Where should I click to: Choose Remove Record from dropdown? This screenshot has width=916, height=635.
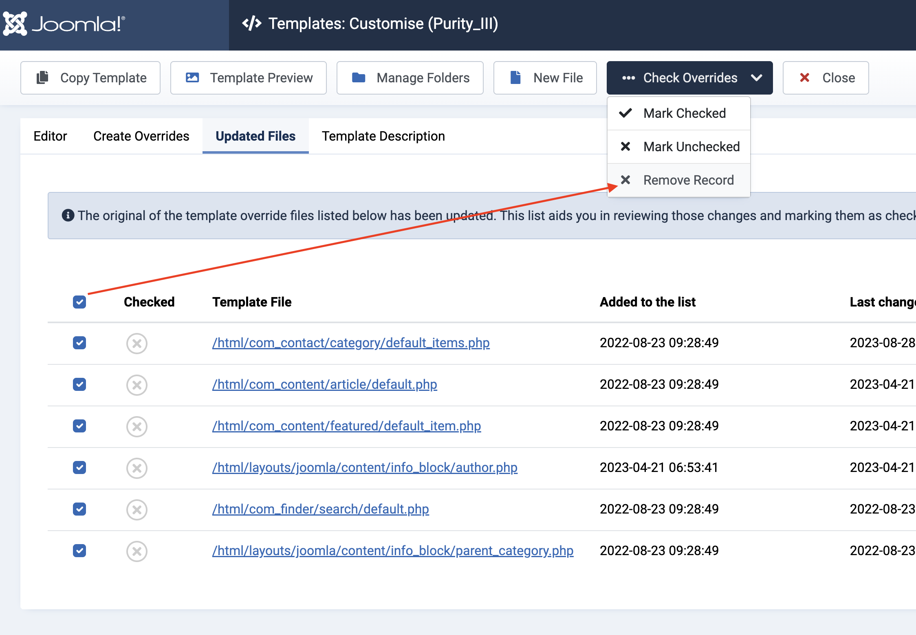[x=688, y=180]
